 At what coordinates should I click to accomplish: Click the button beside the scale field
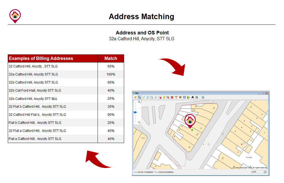tap(265, 172)
